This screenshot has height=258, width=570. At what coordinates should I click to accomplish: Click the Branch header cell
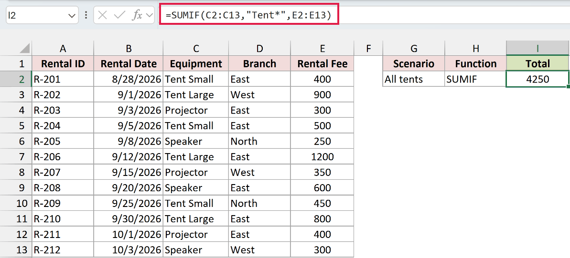click(x=259, y=64)
